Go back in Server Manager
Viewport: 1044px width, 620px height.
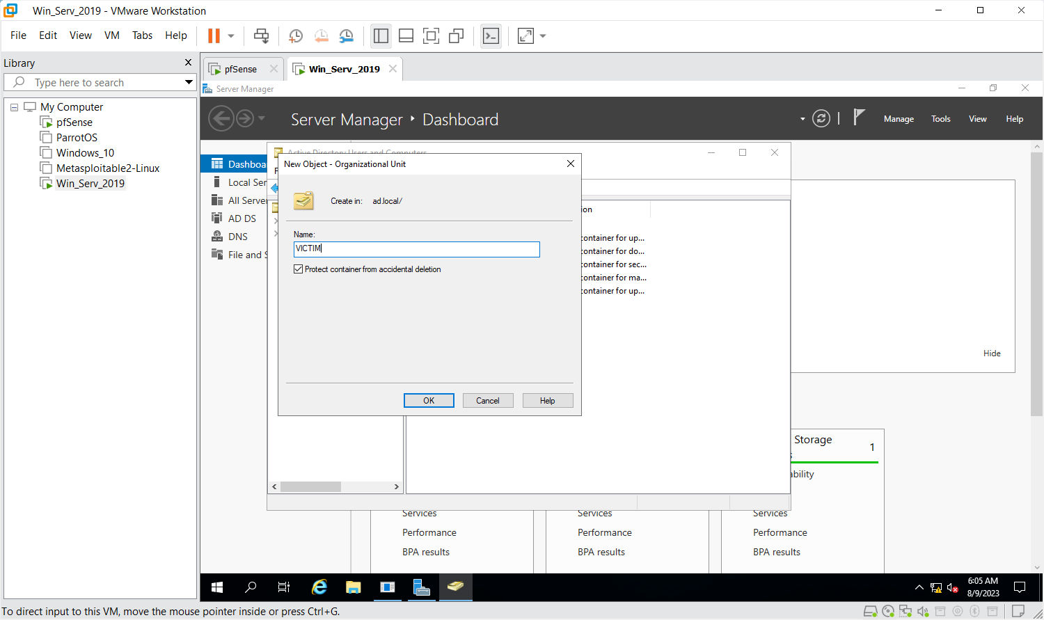221,119
